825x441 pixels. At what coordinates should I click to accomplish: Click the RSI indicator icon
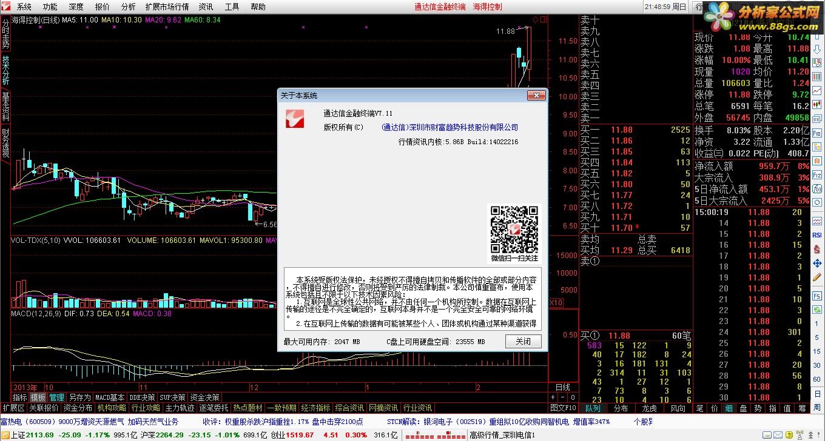817,235
